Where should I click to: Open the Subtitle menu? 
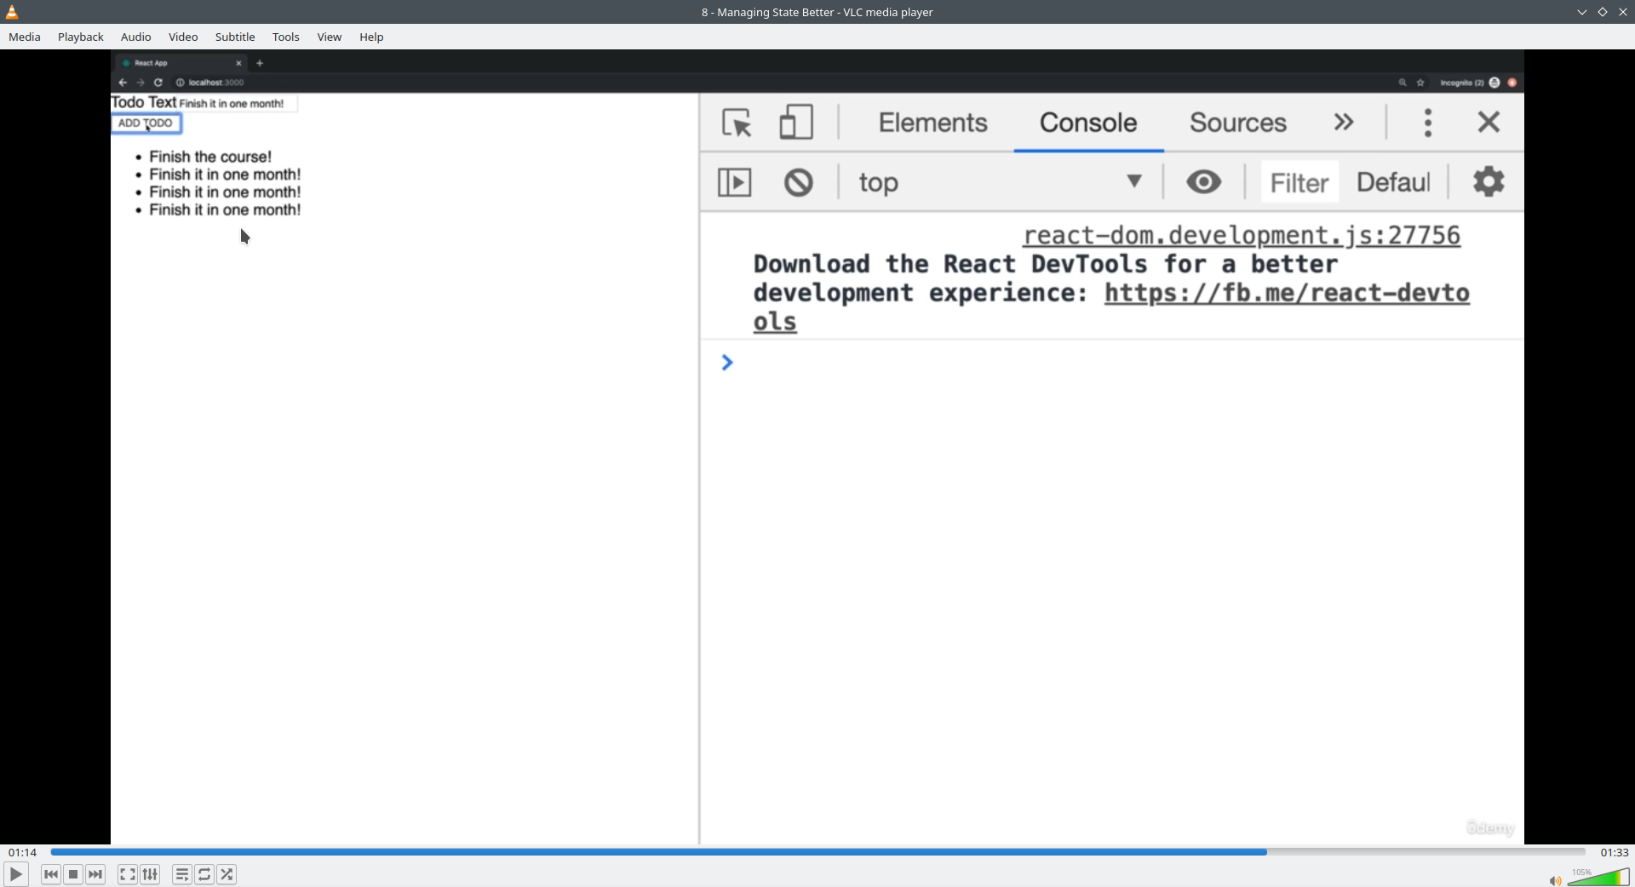[235, 37]
